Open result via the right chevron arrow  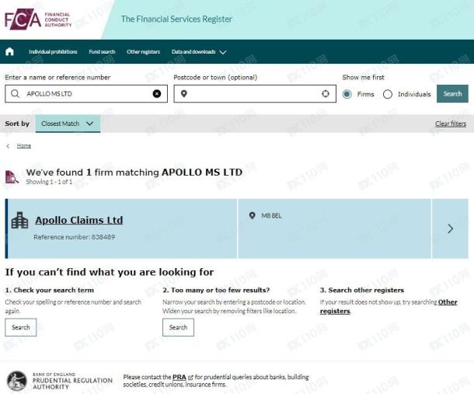pyautogui.click(x=450, y=228)
